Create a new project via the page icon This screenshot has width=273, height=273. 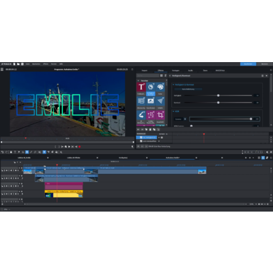tap(14, 64)
